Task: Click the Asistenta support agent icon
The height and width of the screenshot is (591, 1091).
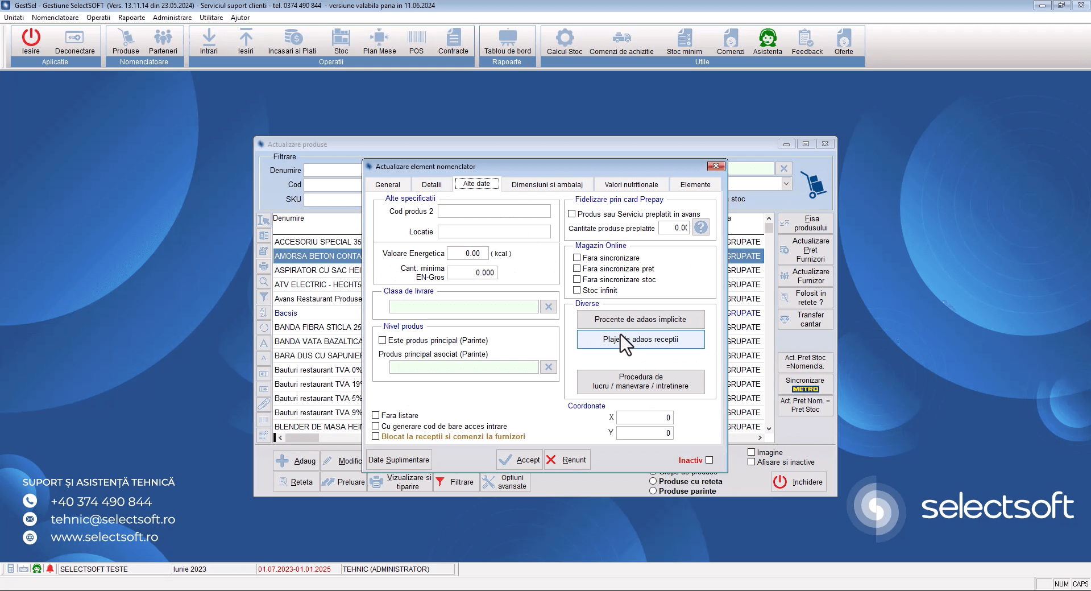Action: point(768,38)
